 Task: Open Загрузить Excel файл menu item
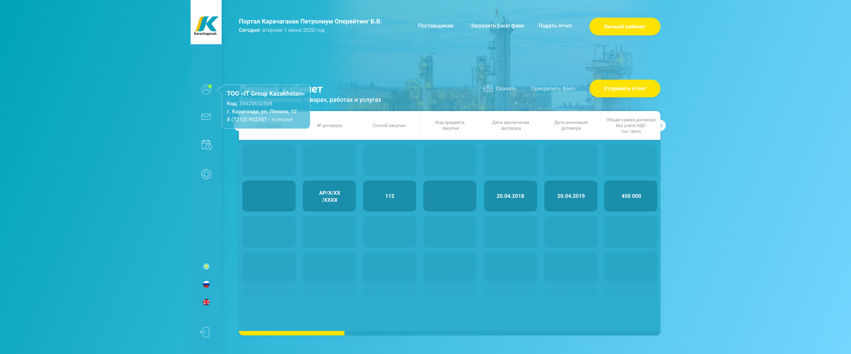coord(497,26)
